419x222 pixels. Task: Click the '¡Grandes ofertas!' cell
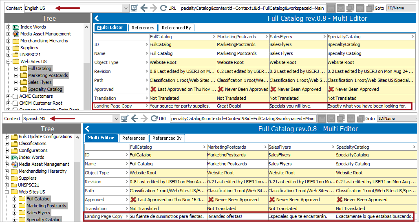tap(238, 216)
